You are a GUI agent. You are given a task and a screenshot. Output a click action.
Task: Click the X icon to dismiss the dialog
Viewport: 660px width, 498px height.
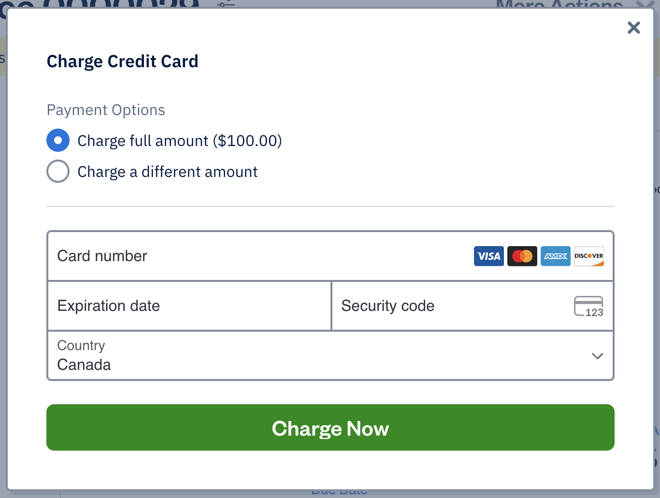coord(633,28)
